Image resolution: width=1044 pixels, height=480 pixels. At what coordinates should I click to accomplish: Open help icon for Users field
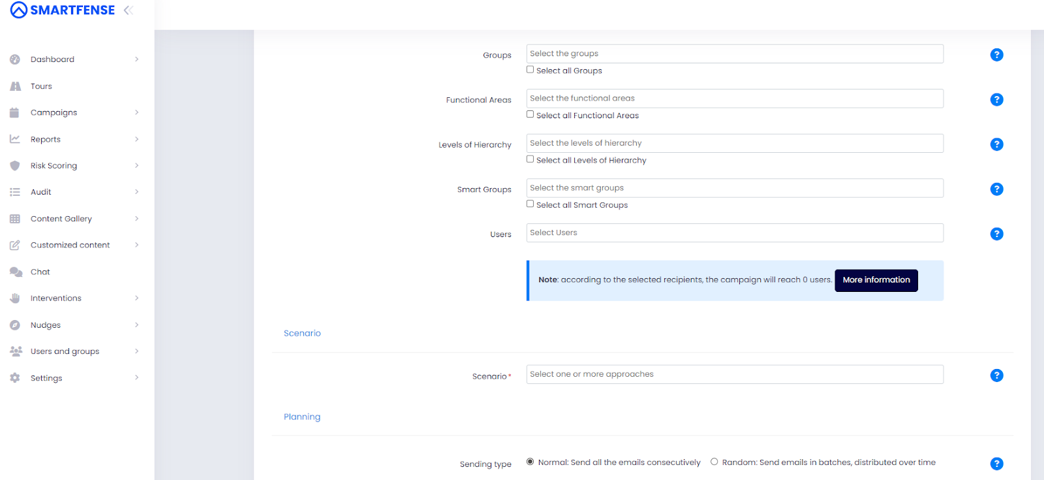[996, 234]
